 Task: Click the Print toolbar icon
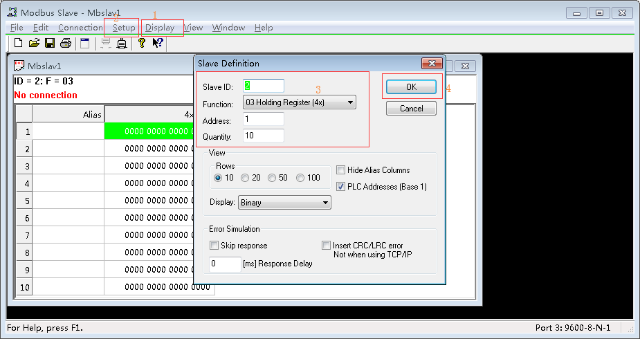coord(65,43)
